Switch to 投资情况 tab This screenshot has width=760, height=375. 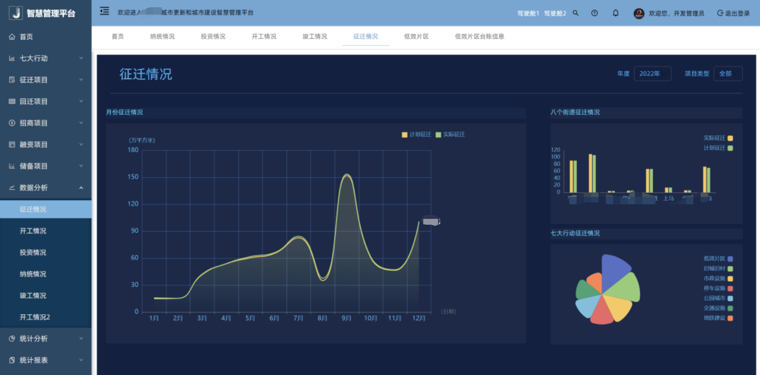coord(213,36)
